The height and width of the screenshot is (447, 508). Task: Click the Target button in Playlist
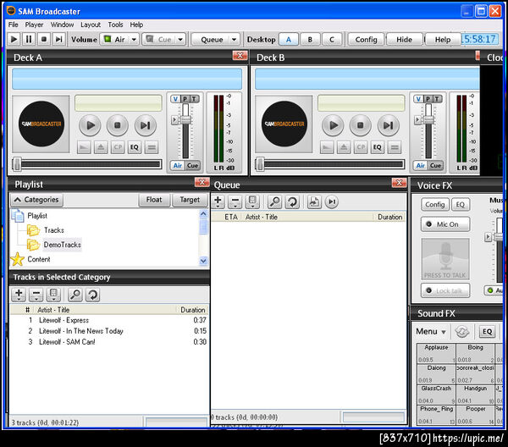click(190, 200)
